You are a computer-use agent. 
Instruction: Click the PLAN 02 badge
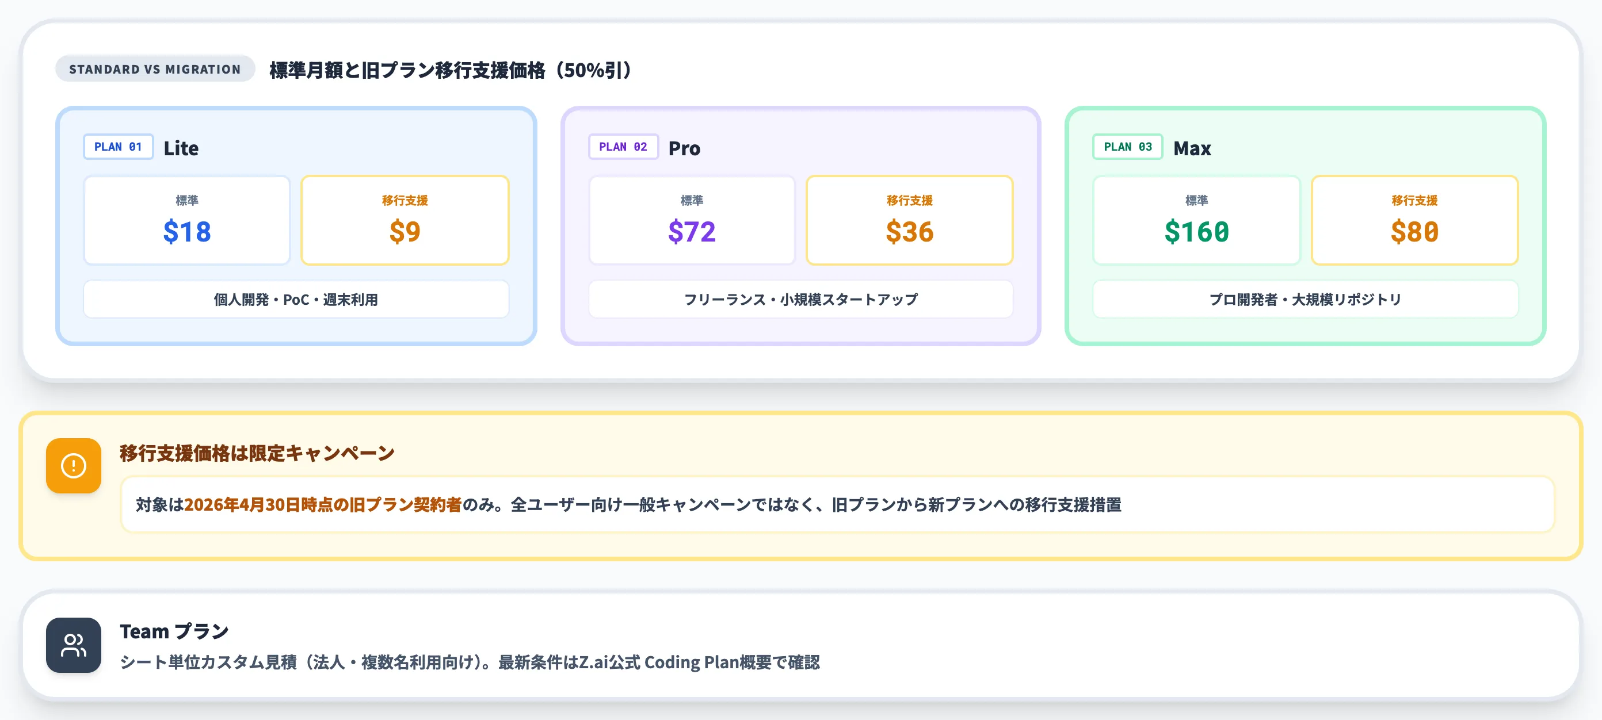click(x=623, y=147)
